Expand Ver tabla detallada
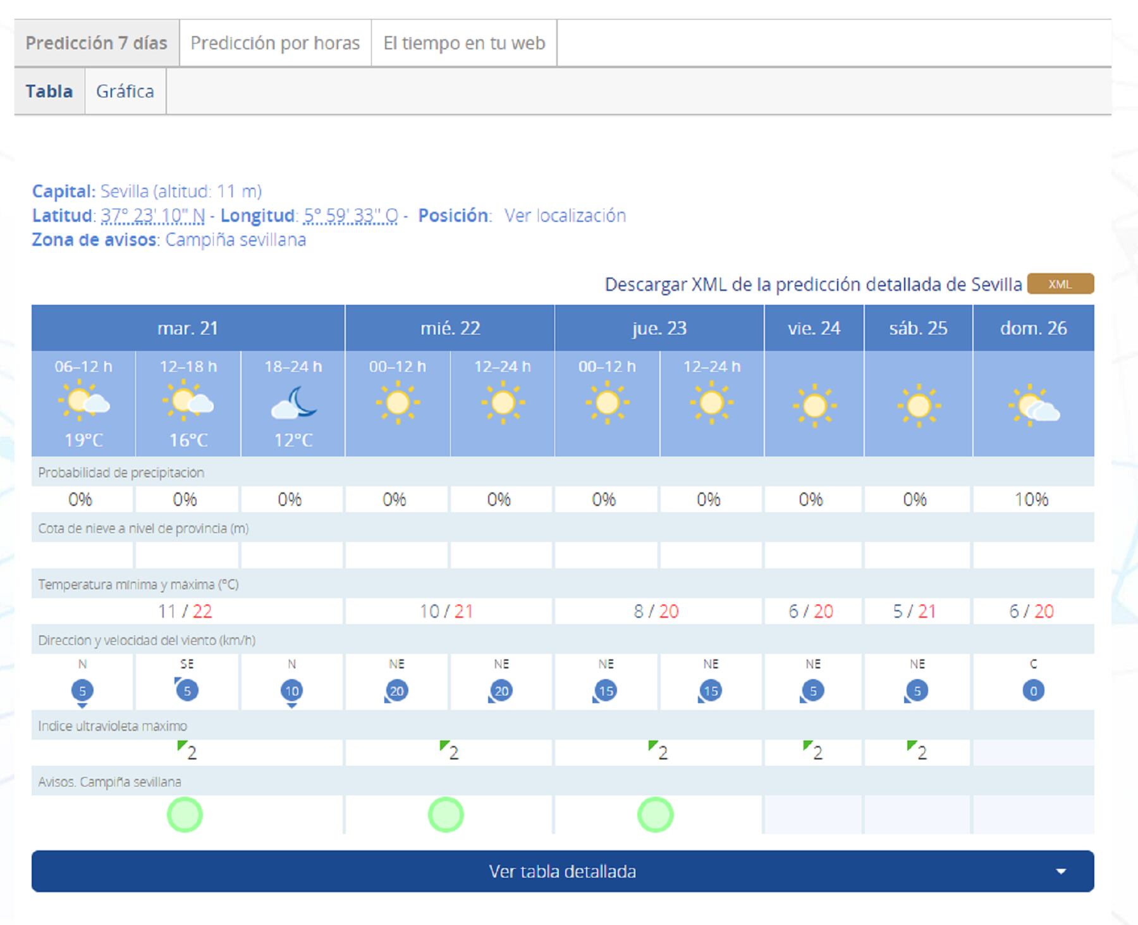This screenshot has width=1138, height=925. pos(563,871)
